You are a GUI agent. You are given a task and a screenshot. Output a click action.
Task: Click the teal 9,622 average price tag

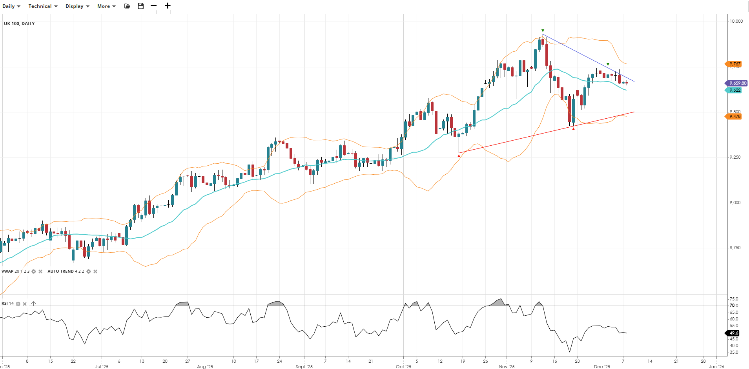[734, 90]
